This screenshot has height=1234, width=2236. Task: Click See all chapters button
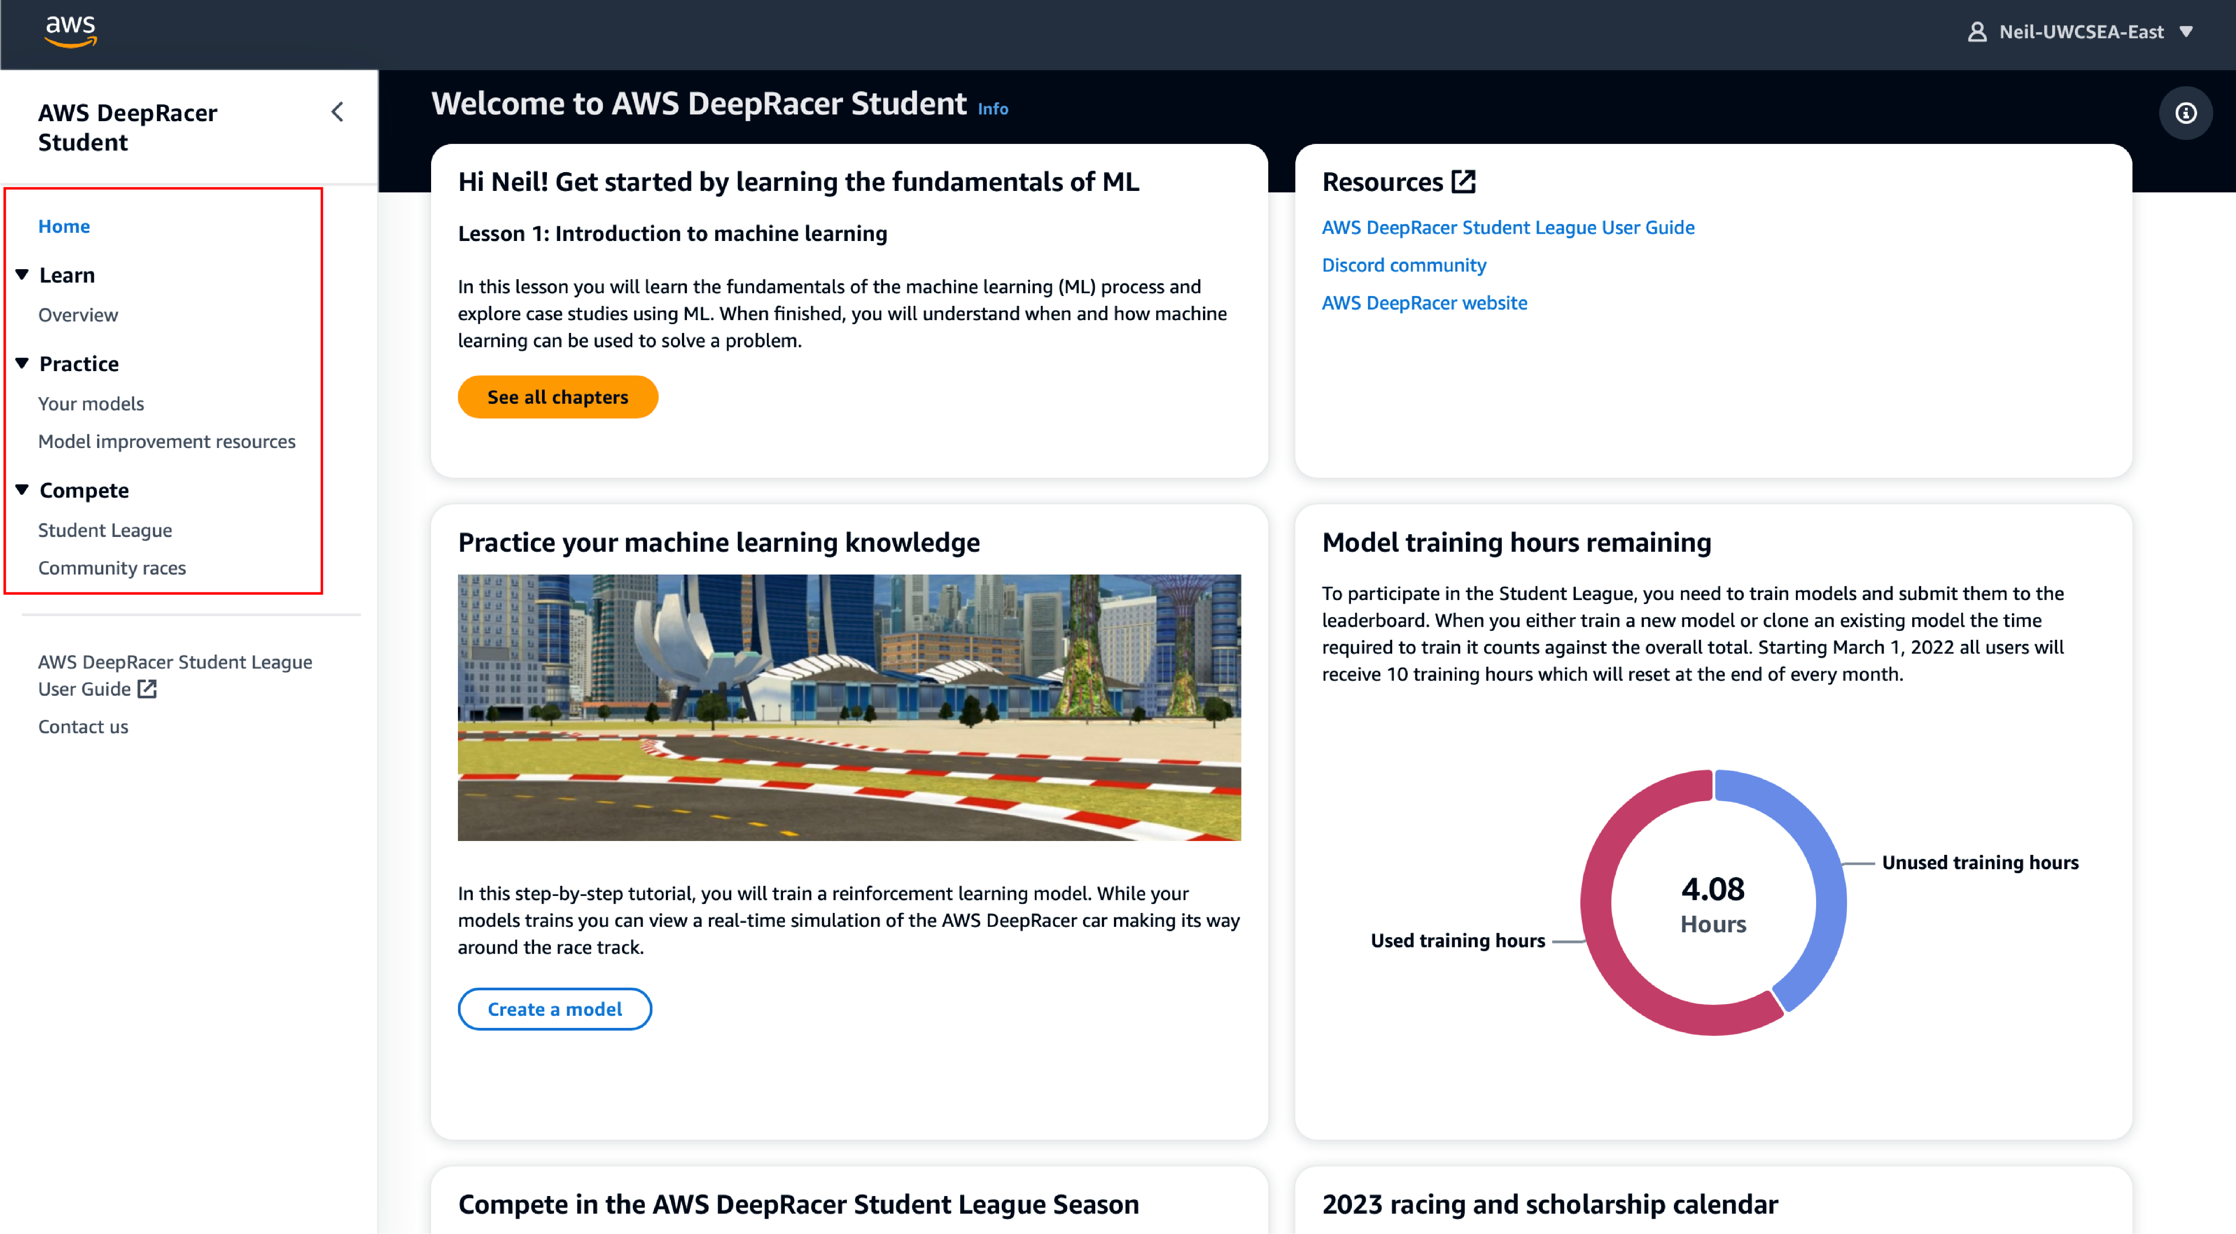[557, 397]
